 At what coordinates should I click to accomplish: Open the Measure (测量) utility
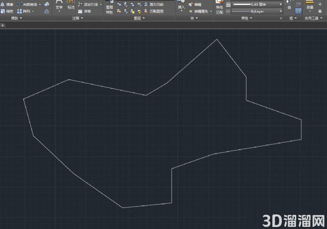310,6
